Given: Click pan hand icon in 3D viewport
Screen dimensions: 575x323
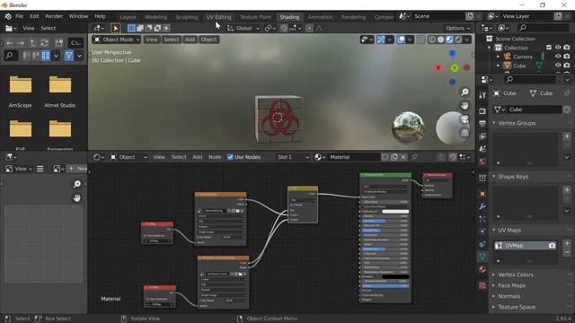Looking at the screenshot, I should (464, 106).
